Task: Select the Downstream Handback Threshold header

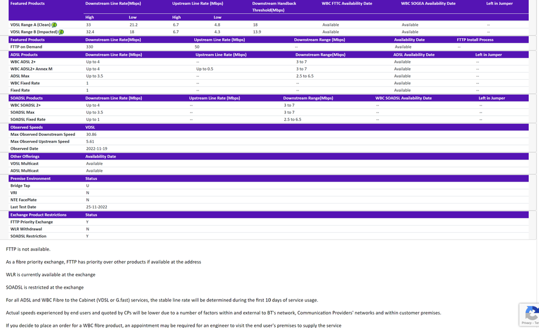Action: tap(274, 6)
